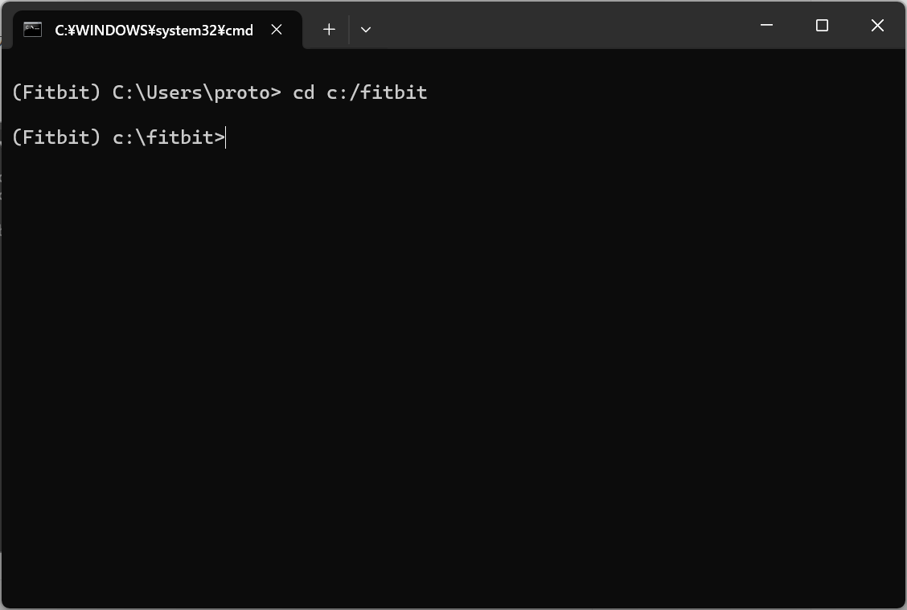
Task: Select the C:¥WINDOWS¥system32¥cmd tab title
Action: [154, 31]
